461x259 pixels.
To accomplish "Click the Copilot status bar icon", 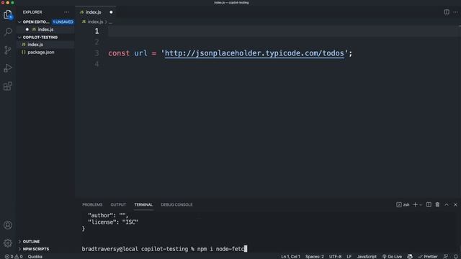I will tap(410, 256).
